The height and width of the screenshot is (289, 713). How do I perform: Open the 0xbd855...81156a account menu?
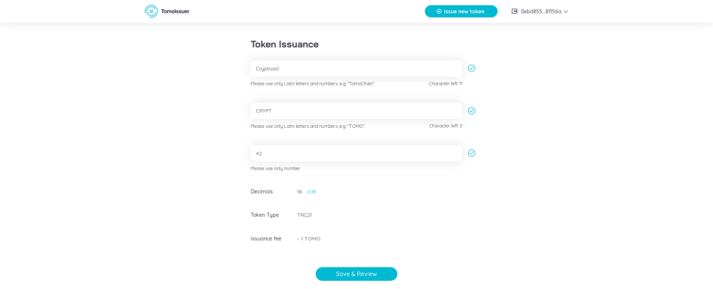[541, 11]
